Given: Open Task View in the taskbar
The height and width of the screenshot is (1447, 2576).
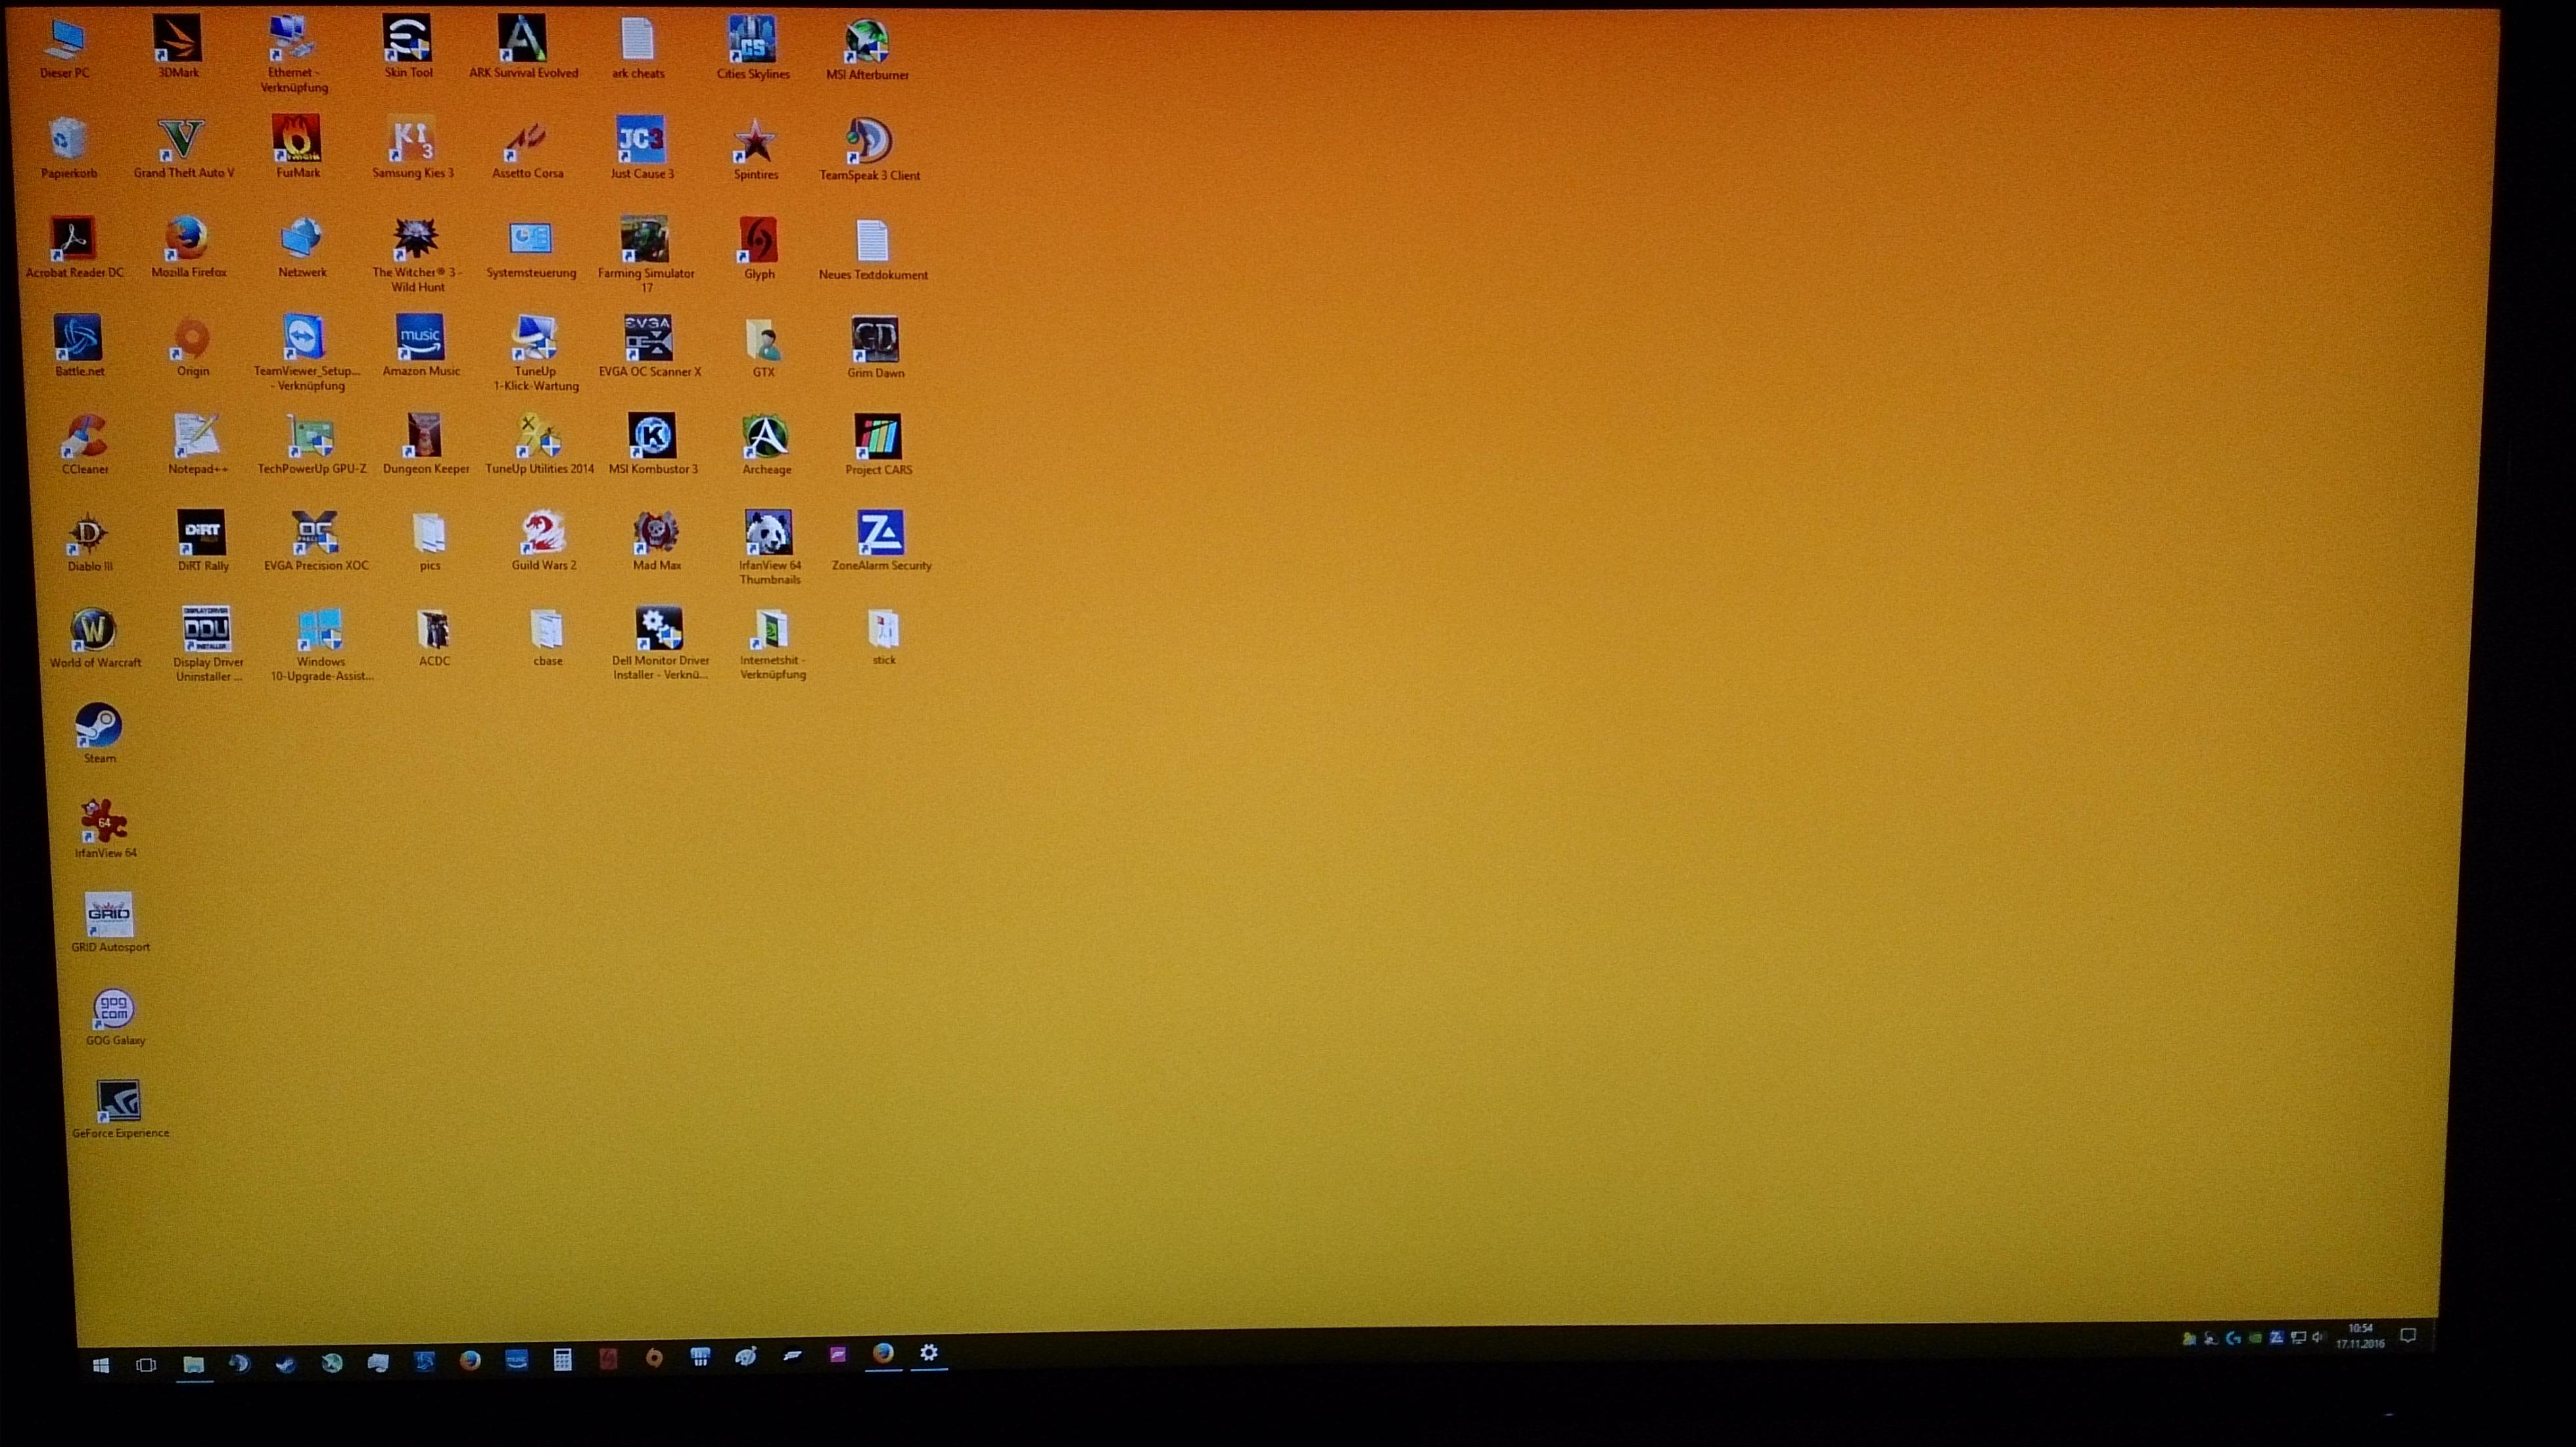Looking at the screenshot, I should pos(146,1364).
